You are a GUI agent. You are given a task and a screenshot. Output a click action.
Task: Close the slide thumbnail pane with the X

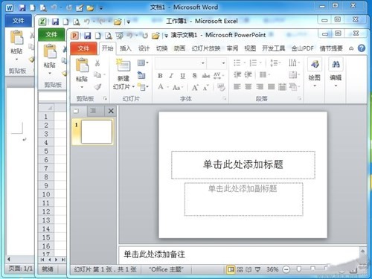point(111,111)
